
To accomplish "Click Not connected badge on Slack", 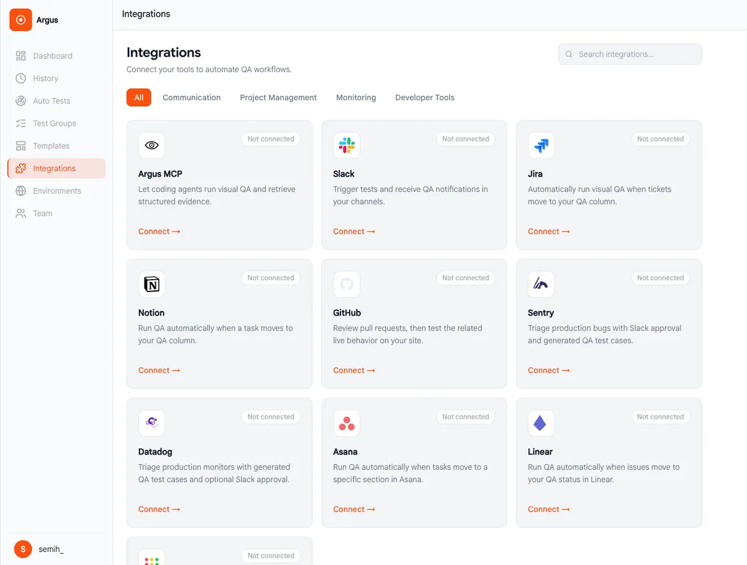I will click(466, 139).
